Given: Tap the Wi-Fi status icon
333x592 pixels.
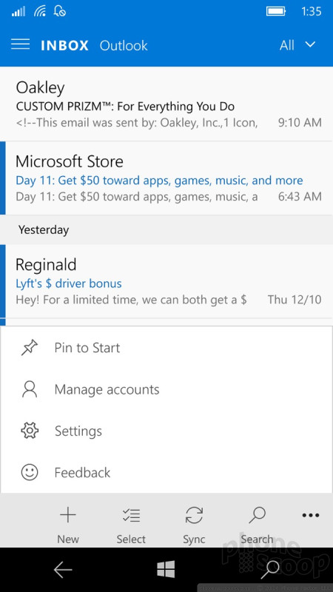Looking at the screenshot, I should pyautogui.click(x=40, y=12).
